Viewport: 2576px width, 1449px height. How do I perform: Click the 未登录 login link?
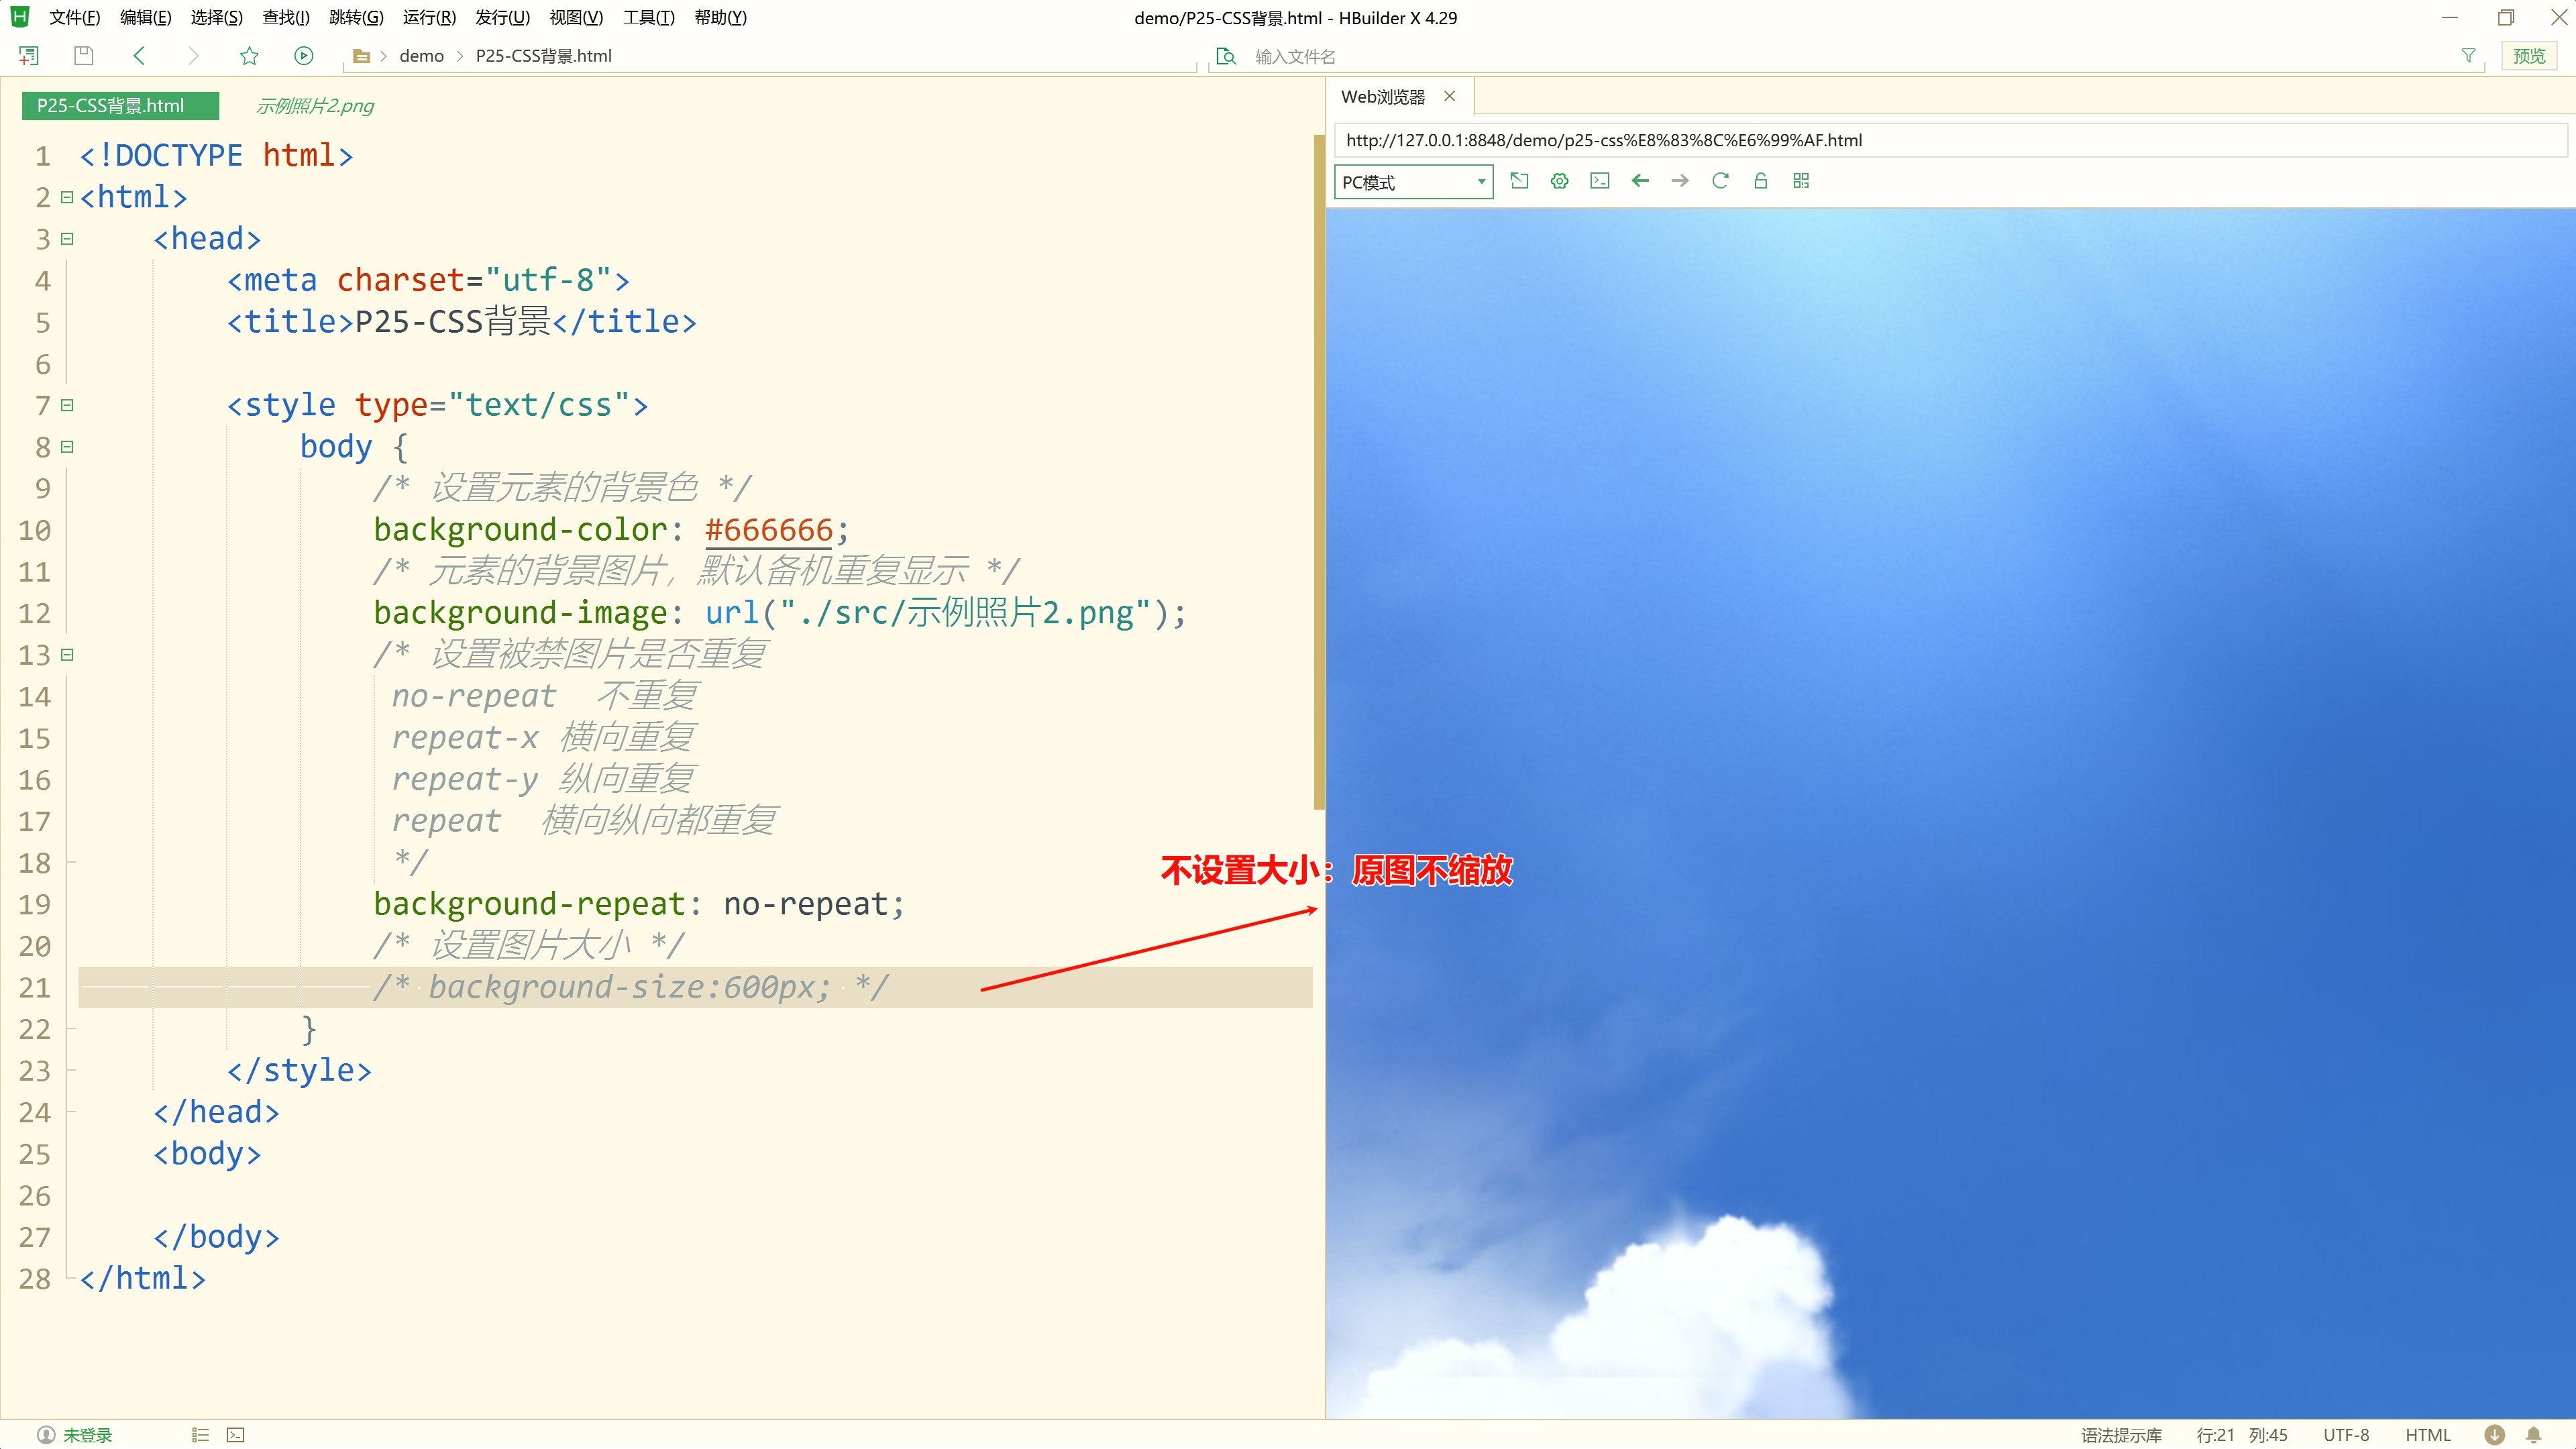coord(87,1435)
